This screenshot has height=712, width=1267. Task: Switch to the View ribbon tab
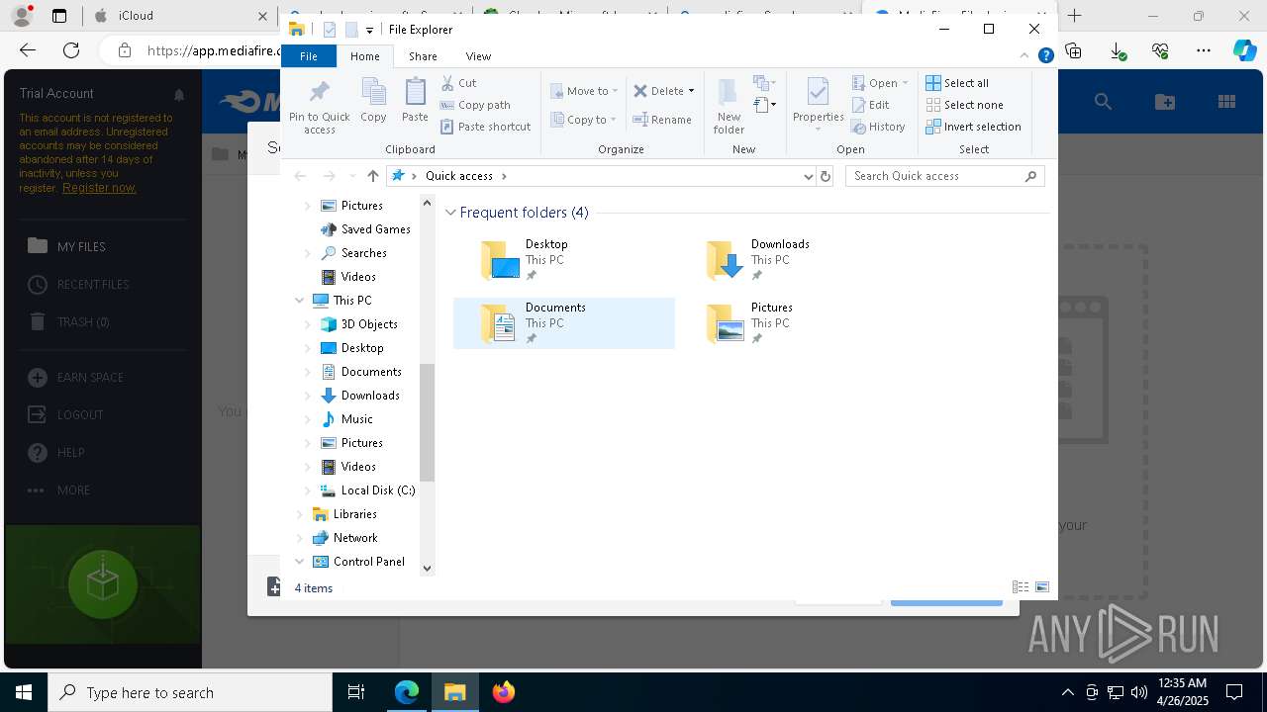point(478,56)
